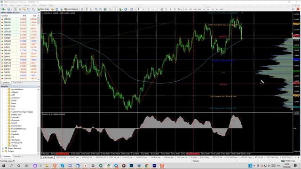Open the Windows Start menu
The image size is (301, 169).
[x=3, y=166]
